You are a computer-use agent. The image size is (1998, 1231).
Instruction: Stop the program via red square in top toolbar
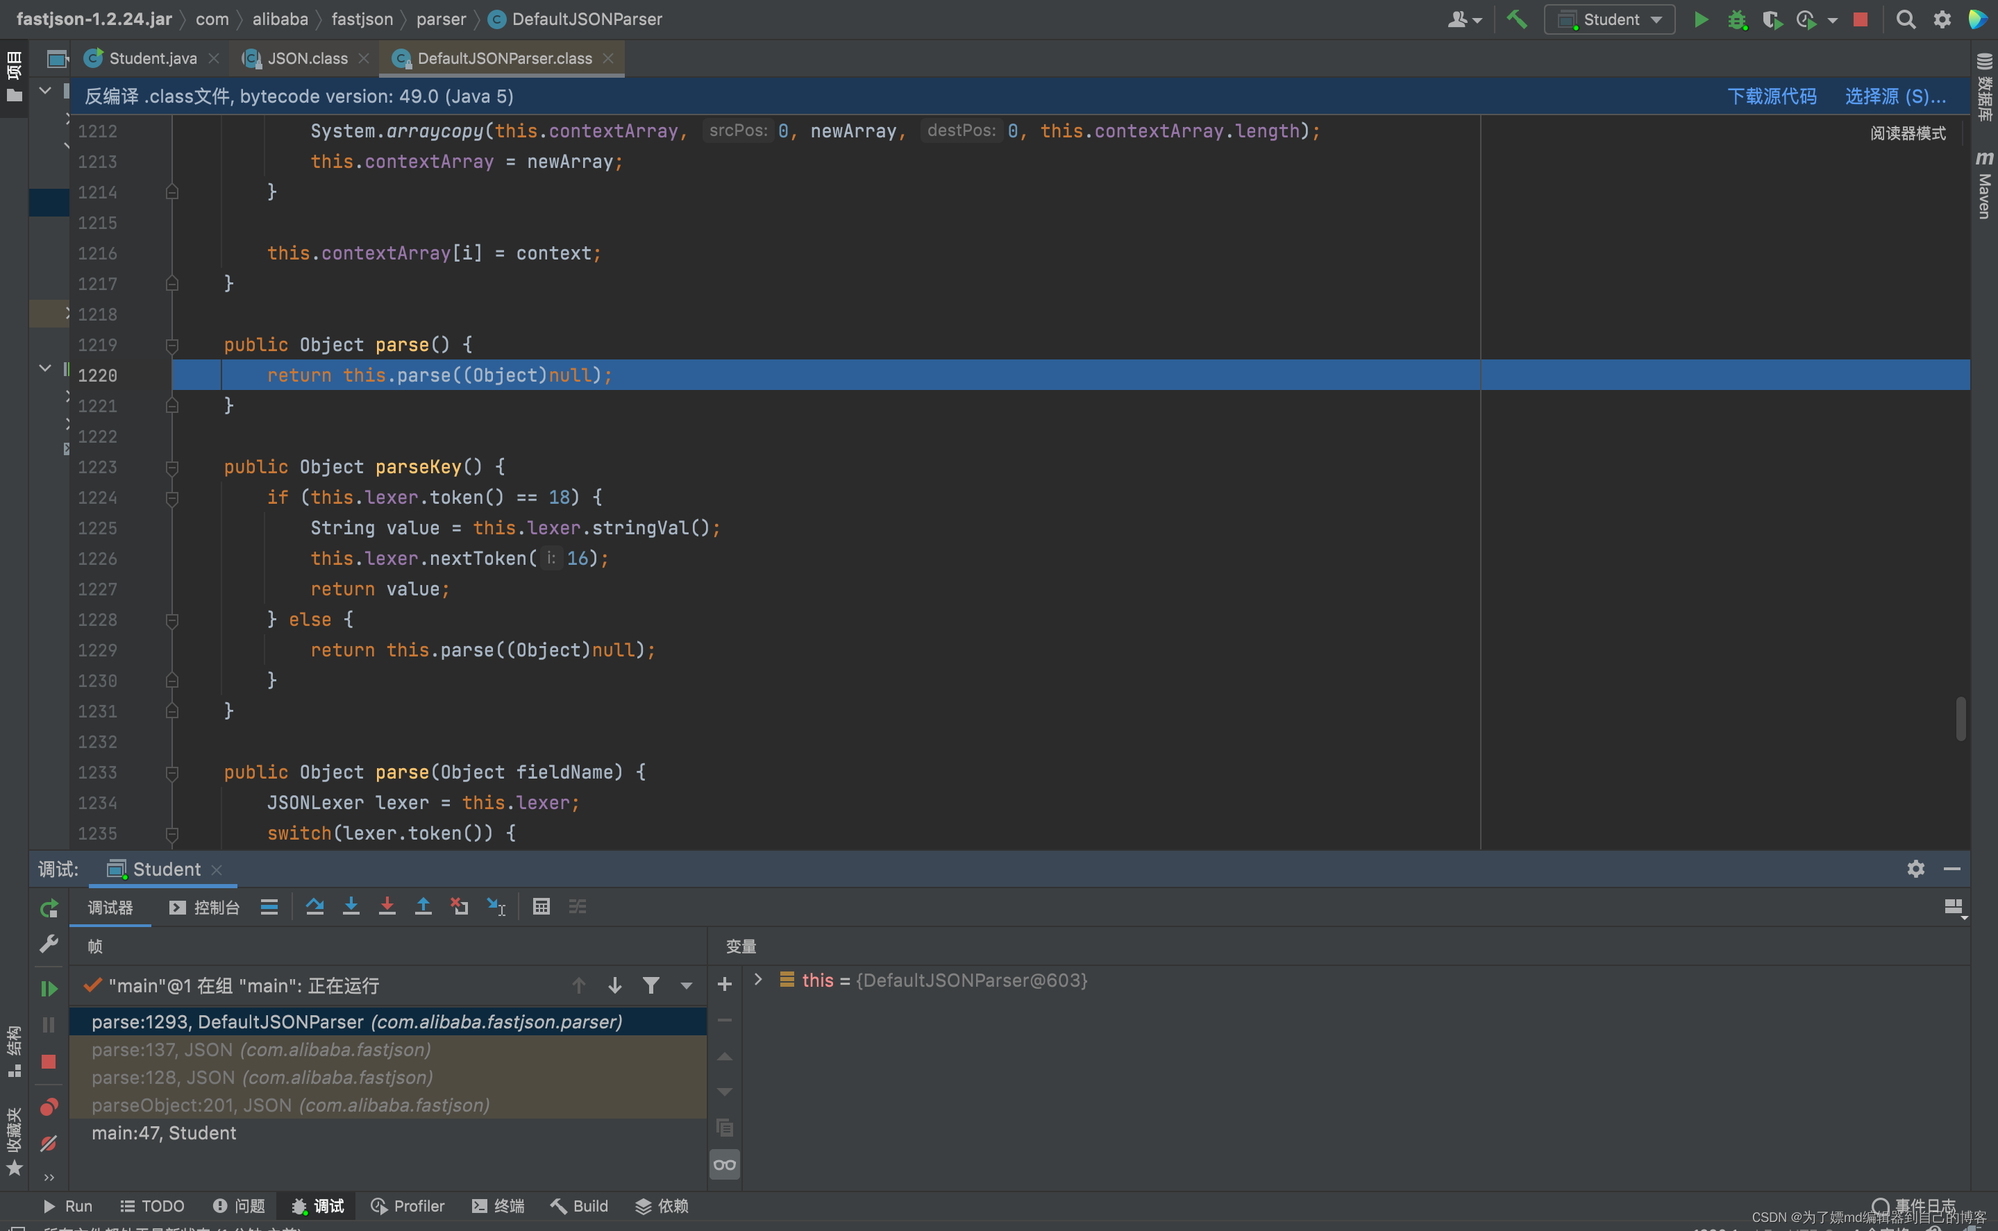1861,19
